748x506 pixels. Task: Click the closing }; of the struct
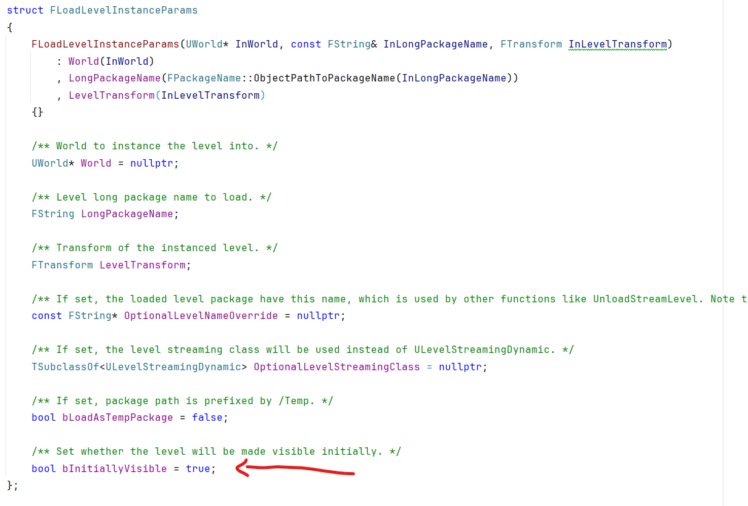tap(13, 486)
